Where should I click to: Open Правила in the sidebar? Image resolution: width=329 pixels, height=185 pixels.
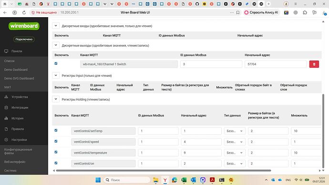[x=18, y=129]
